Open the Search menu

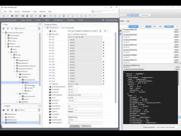tap(17, 11)
